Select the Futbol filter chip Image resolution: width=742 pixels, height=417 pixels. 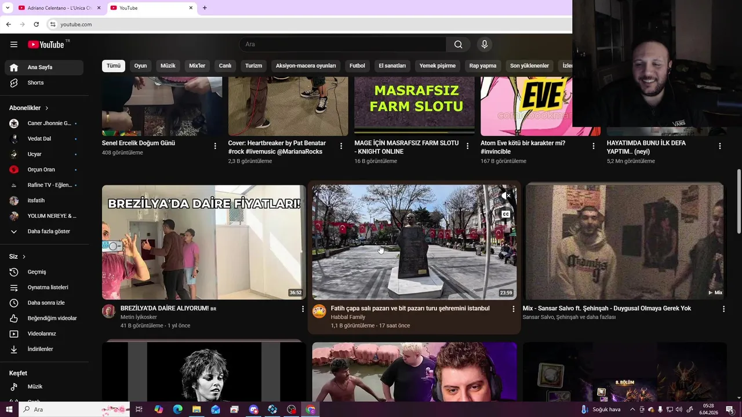coord(357,66)
